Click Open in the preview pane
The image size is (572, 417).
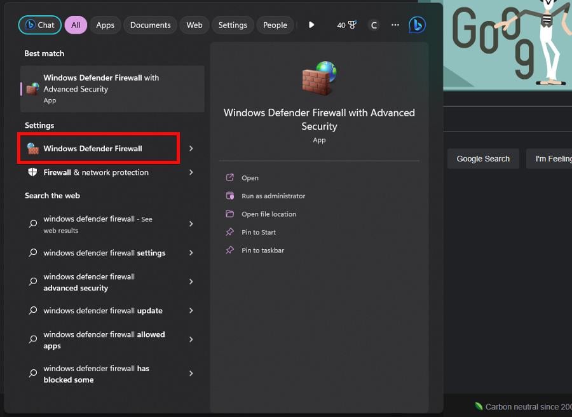coord(250,178)
